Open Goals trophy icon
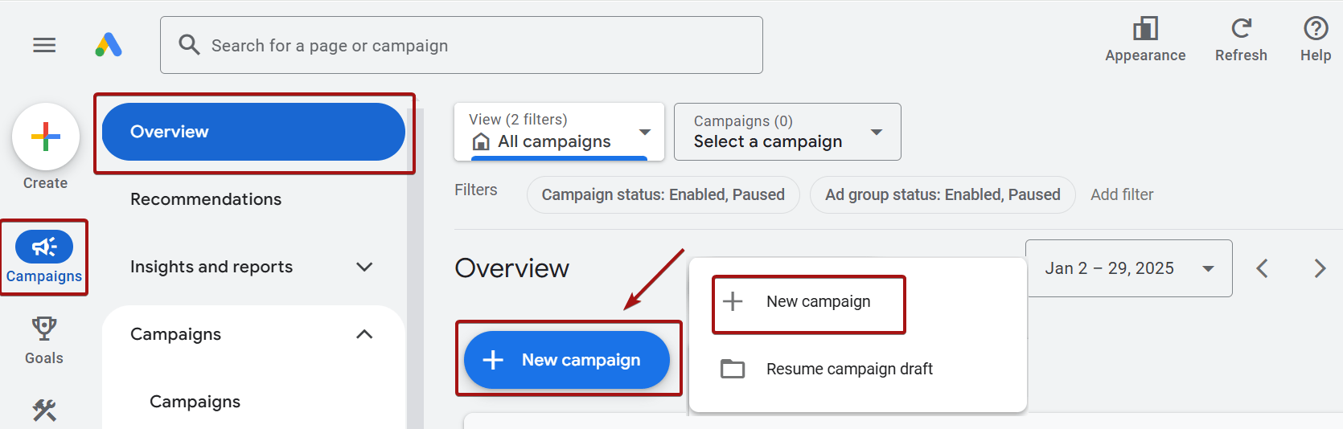1343x429 pixels. [x=44, y=328]
